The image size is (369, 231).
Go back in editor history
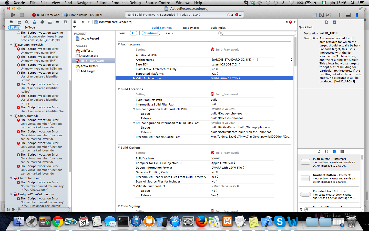pyautogui.click(x=83, y=22)
